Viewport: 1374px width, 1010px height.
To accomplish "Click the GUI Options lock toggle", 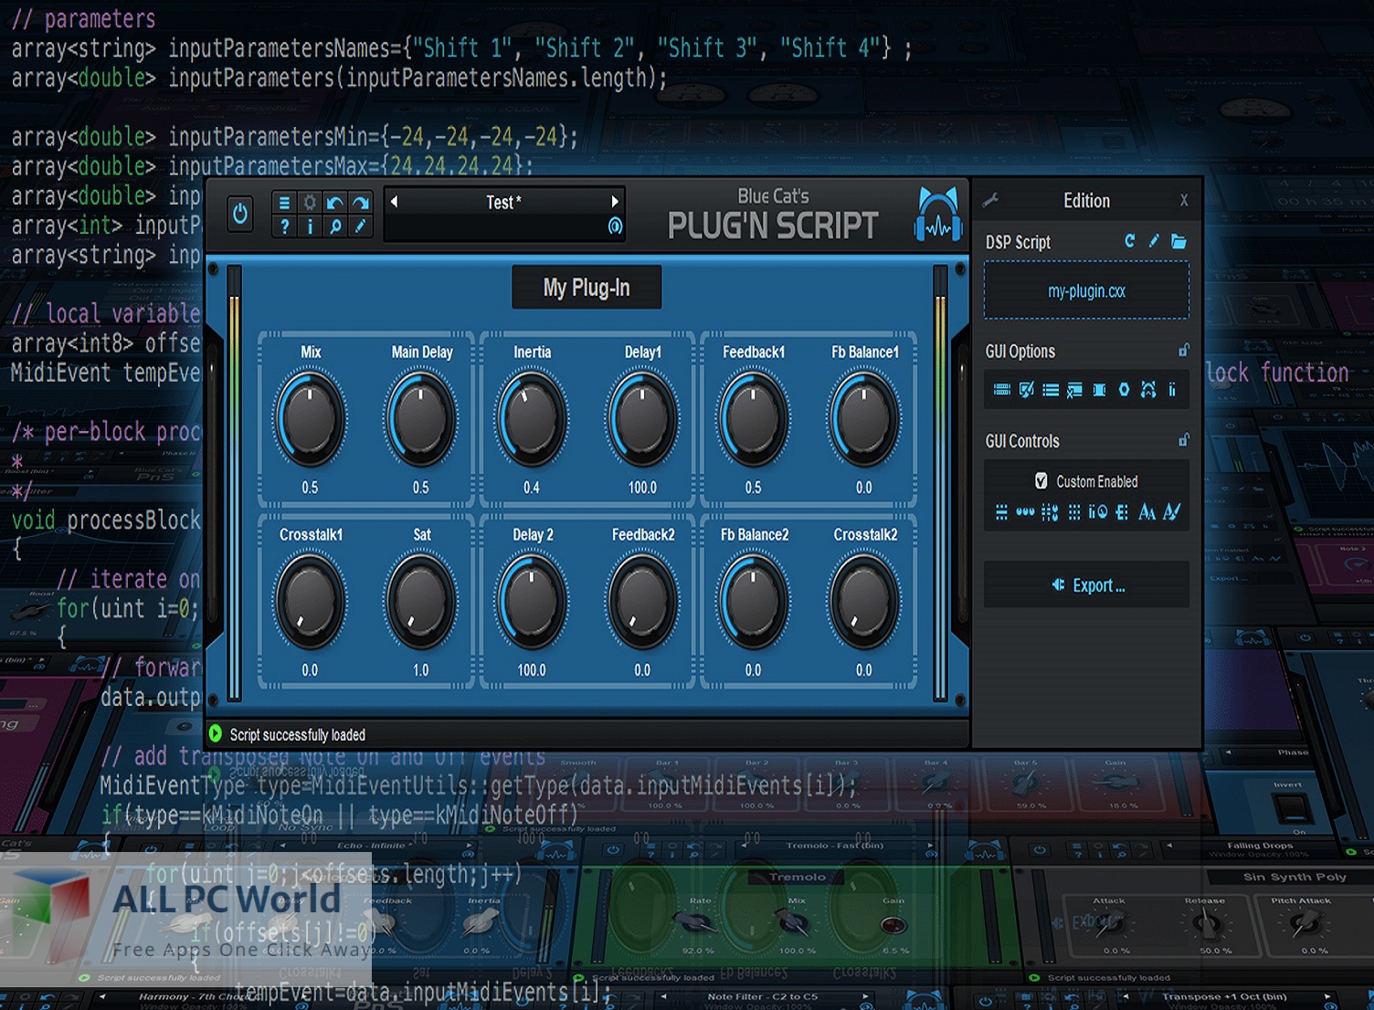I will click(x=1184, y=350).
